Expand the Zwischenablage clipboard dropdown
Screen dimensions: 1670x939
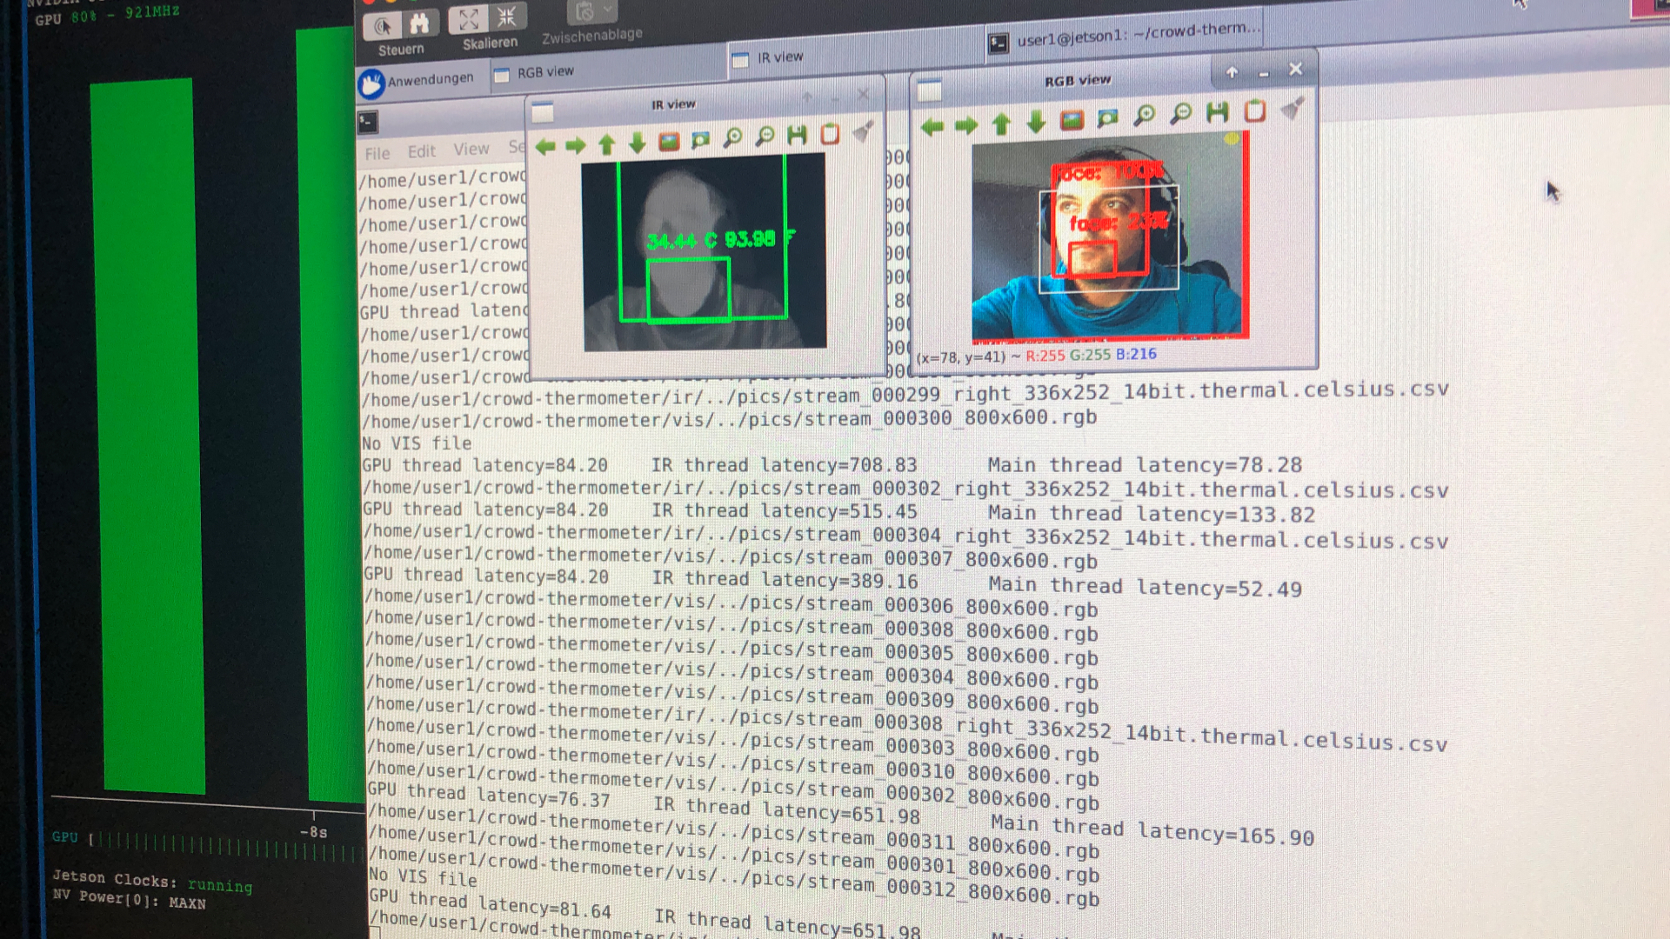pos(609,10)
